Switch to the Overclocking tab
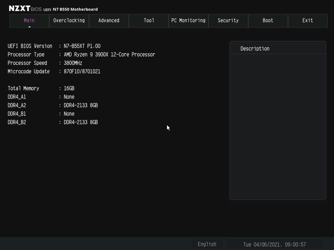This screenshot has height=250, width=334. pyautogui.click(x=69, y=20)
